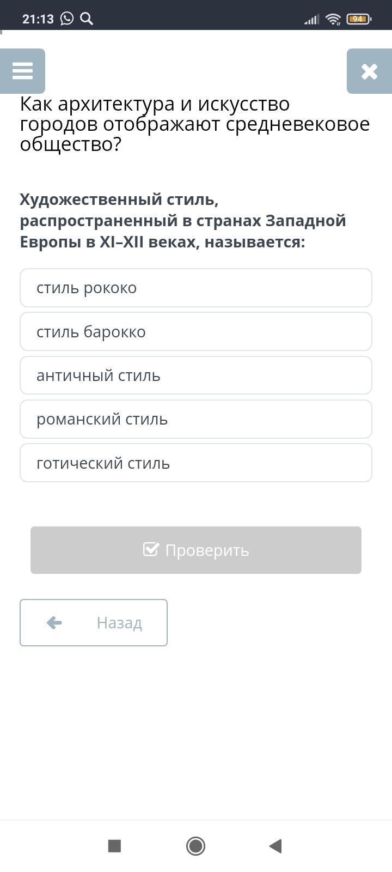Tap Wi-Fi indicator in status bar
The image size is (392, 872).
pos(333,20)
